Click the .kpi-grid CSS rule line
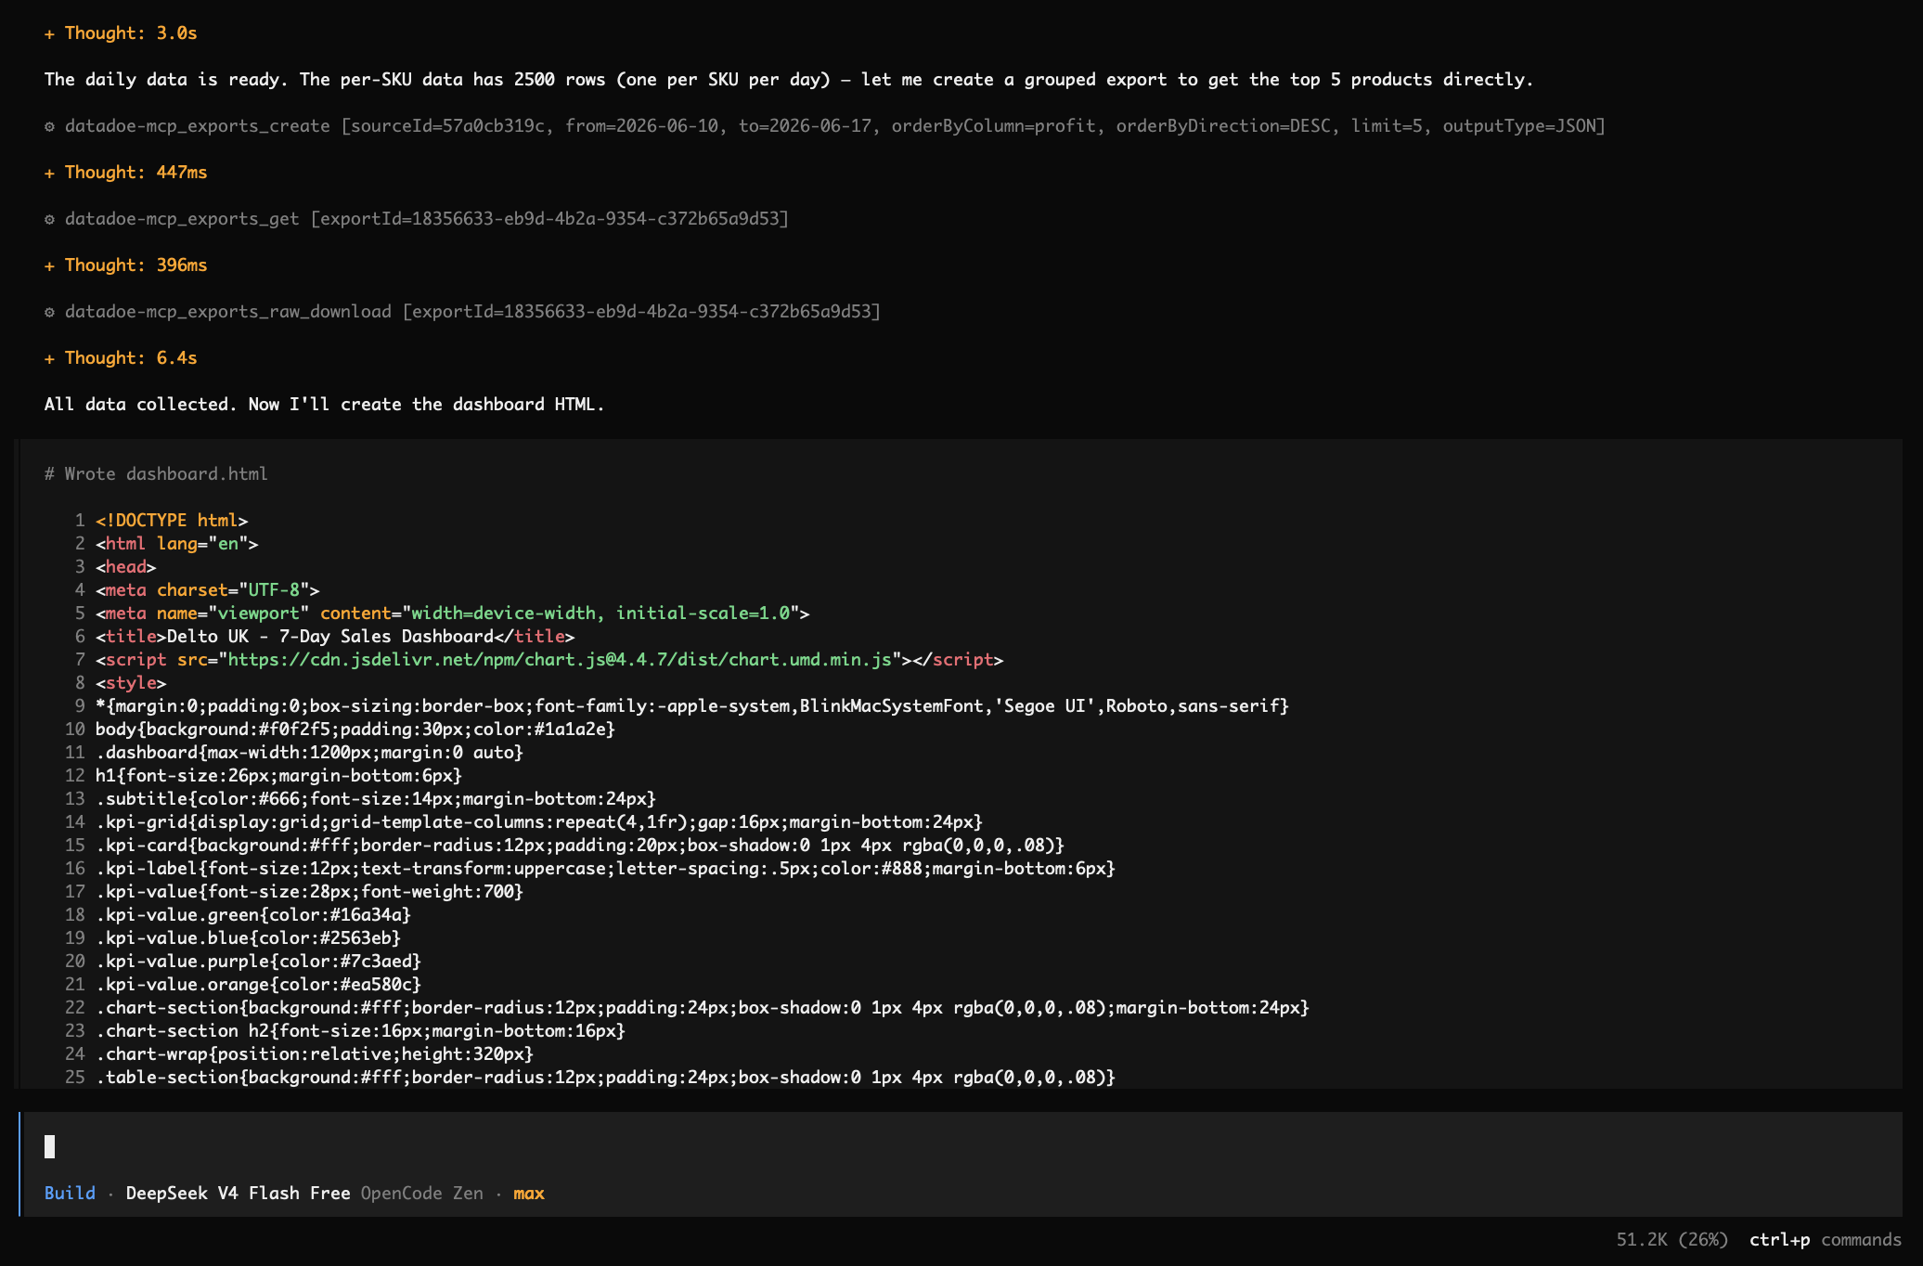The image size is (1923, 1266). (x=539, y=822)
